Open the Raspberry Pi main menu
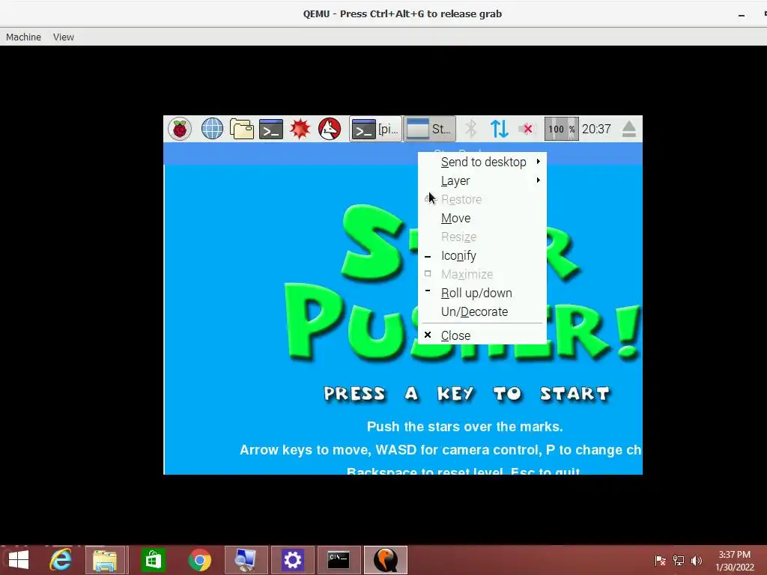Image resolution: width=767 pixels, height=575 pixels. pos(180,129)
